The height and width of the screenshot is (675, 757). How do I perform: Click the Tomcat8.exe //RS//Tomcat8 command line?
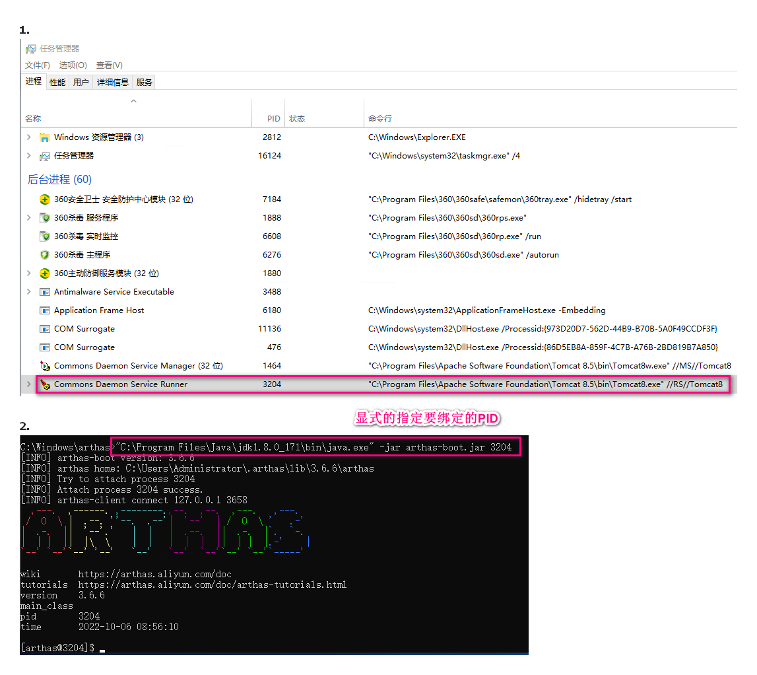click(546, 384)
